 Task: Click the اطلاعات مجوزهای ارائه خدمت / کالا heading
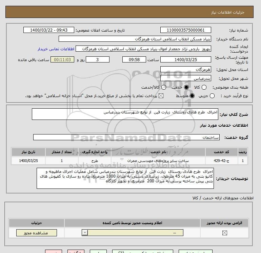tap(223, 198)
